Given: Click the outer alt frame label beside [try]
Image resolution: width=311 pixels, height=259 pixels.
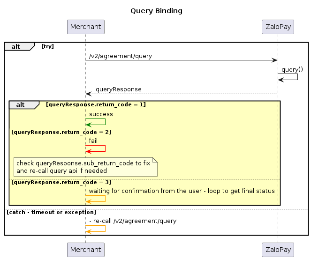Looking at the screenshot, I should click(19, 46).
